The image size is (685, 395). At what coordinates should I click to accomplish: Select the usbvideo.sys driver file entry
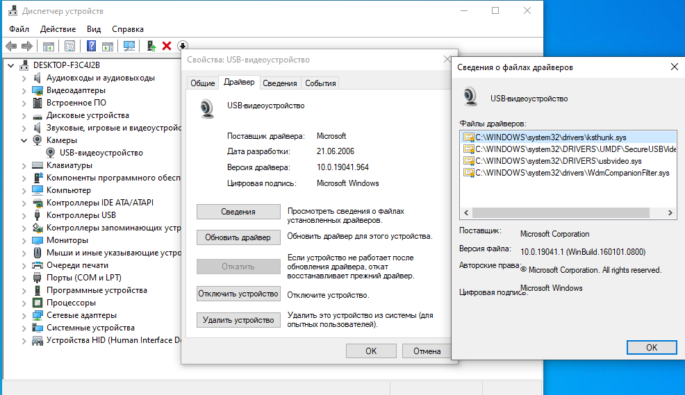point(557,160)
